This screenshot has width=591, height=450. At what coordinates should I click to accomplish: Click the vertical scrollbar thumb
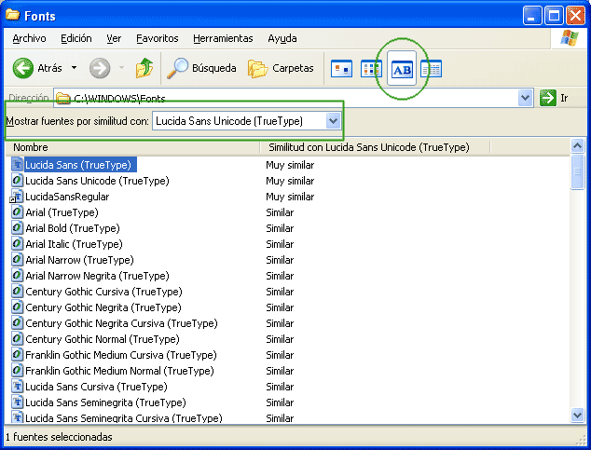click(577, 171)
